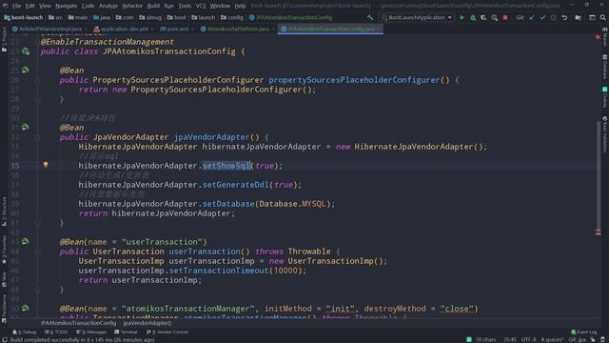Image resolution: width=609 pixels, height=343 pixels.
Task: Click the class gutter icon on line 23
Action: (x=26, y=50)
